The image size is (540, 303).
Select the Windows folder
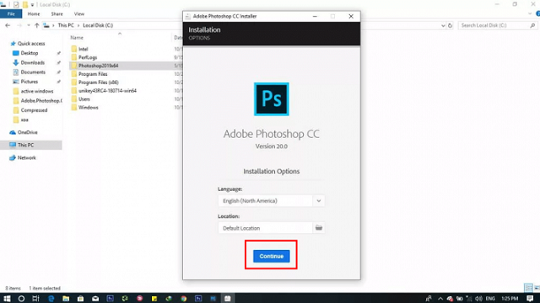[89, 108]
